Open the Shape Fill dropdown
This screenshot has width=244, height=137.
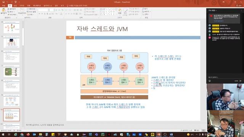click(x=134, y=9)
